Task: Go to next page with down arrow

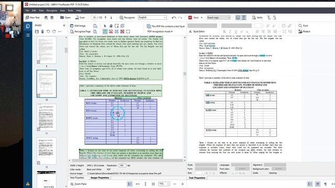Action: coord(111,17)
